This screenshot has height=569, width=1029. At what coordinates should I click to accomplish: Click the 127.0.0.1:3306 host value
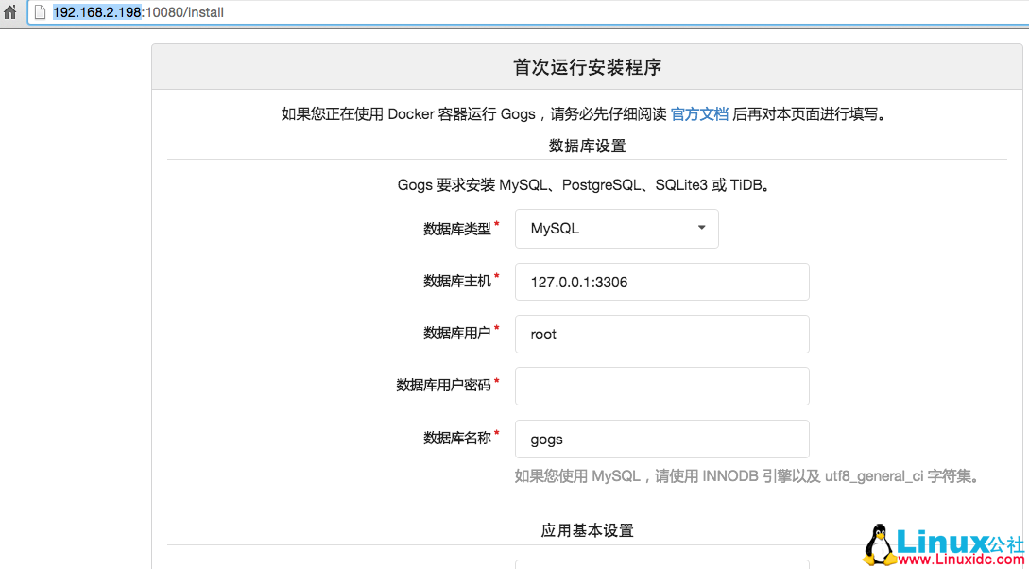[580, 281]
